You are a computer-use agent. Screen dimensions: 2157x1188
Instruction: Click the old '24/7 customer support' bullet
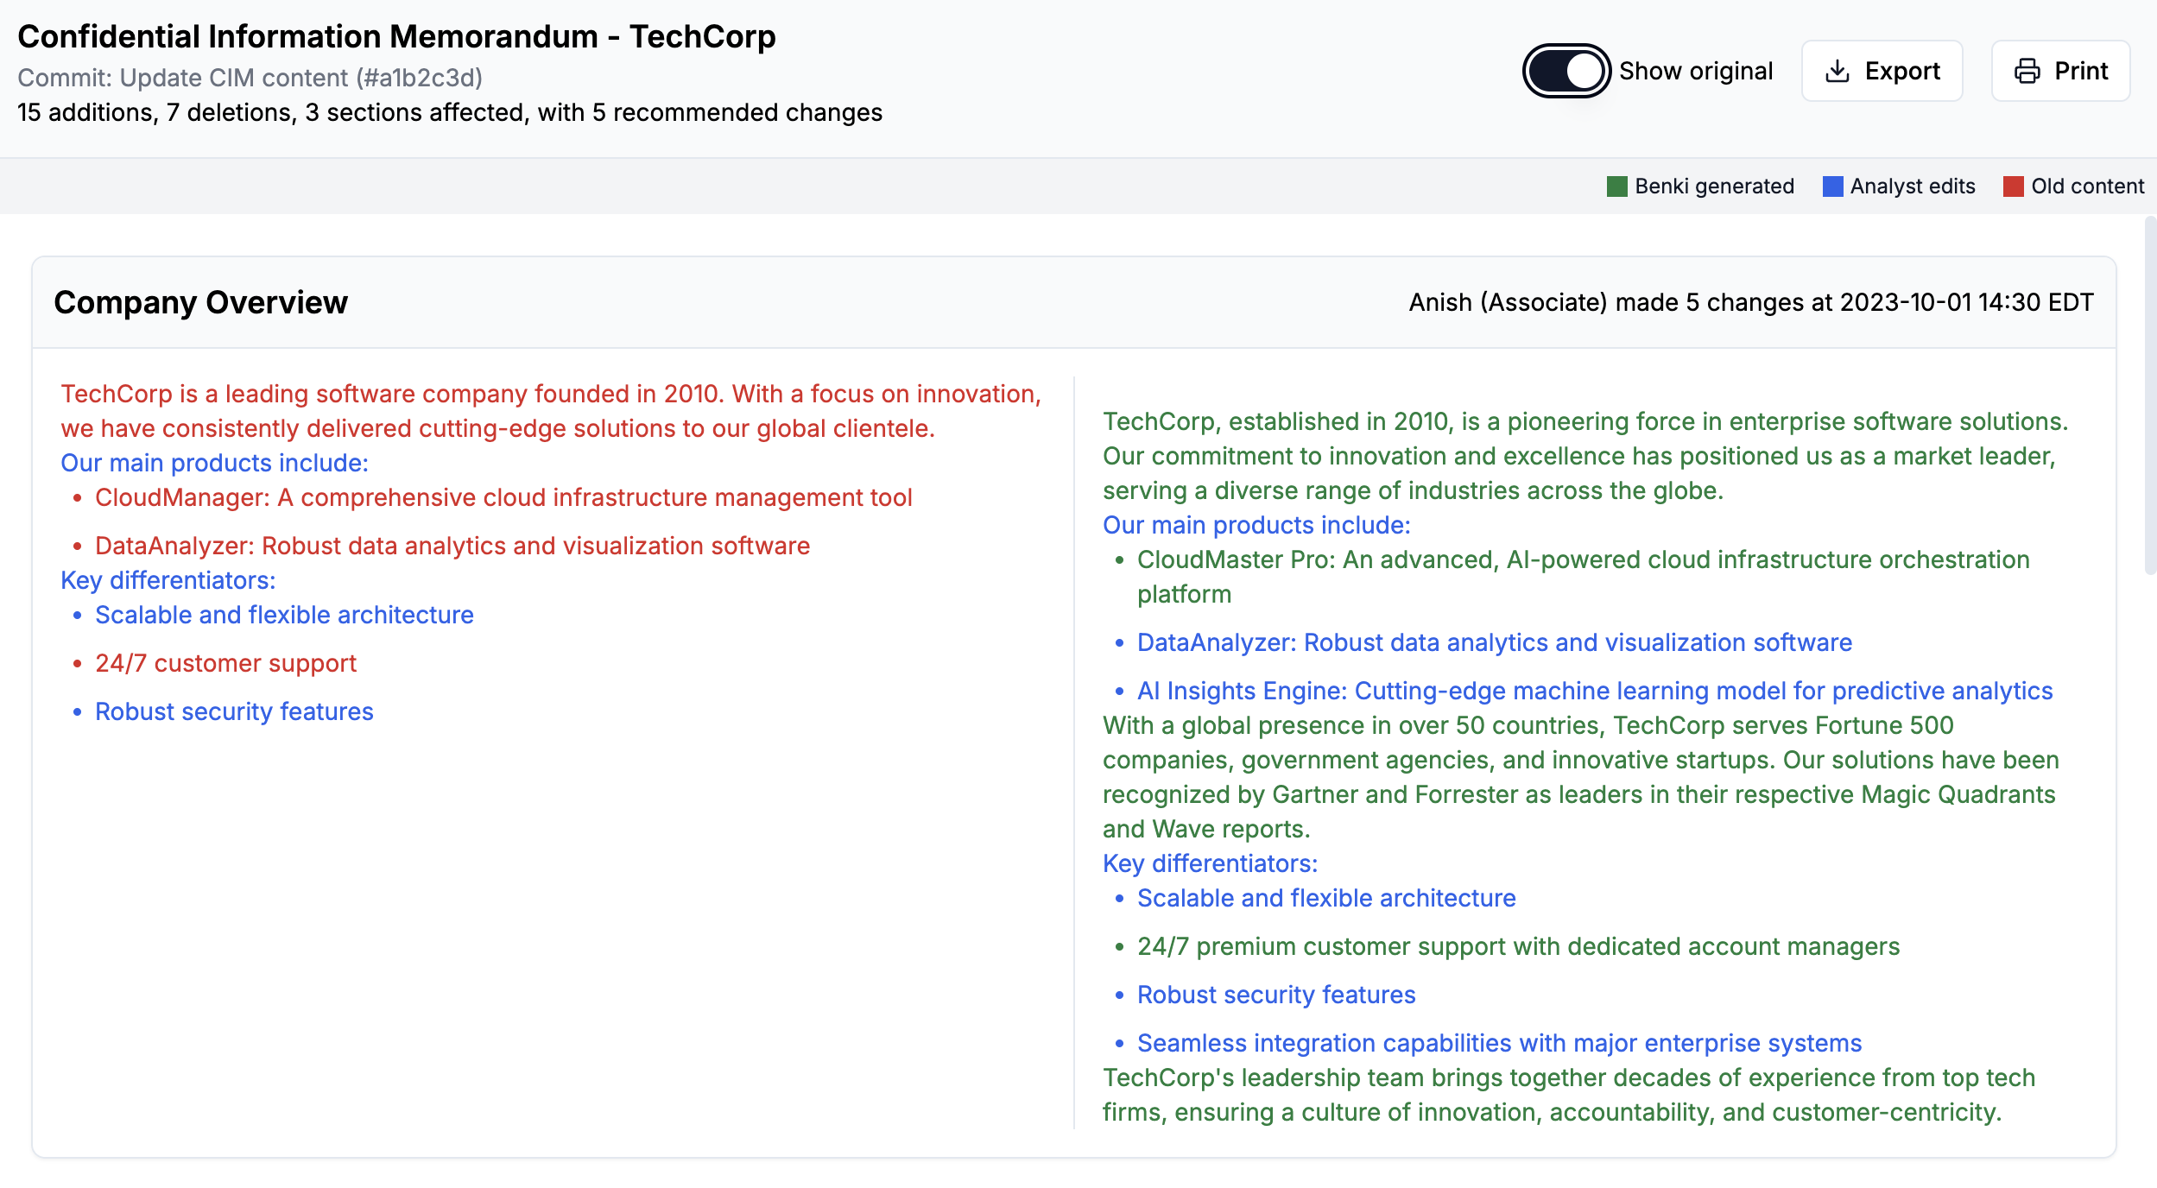pyautogui.click(x=225, y=663)
